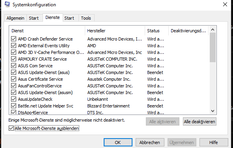Select the ARMOURY CRATE Service row name
Viewport: 233px width, 148px height.
point(42,59)
